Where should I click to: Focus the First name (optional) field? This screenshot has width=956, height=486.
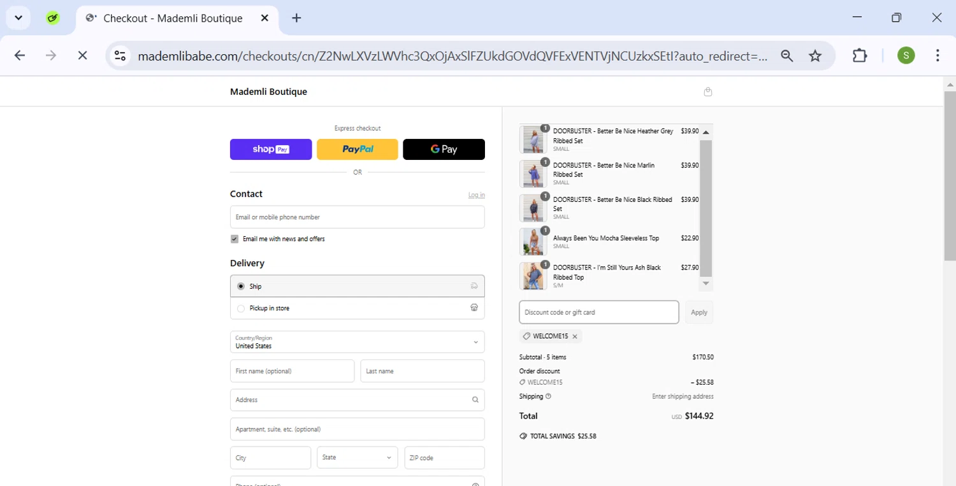pos(293,371)
